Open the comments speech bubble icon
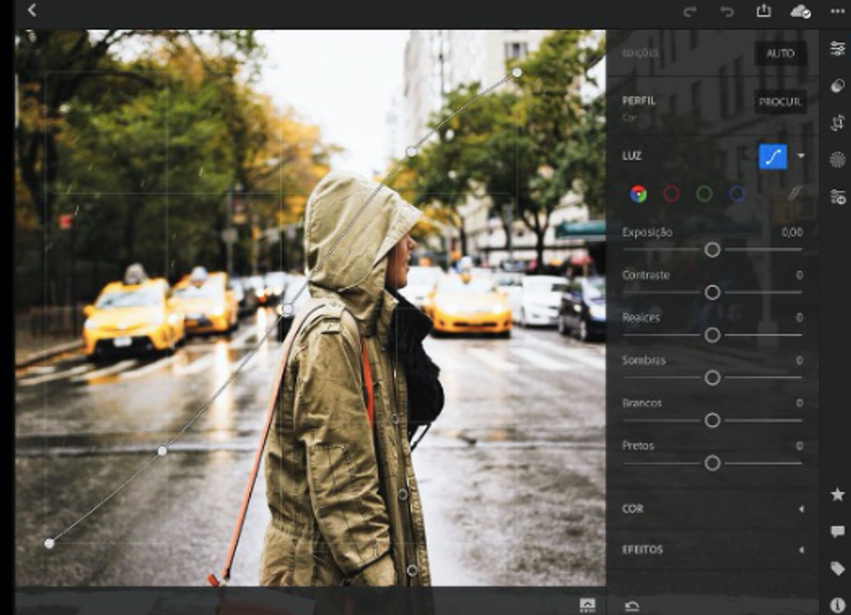This screenshot has height=615, width=851. pyautogui.click(x=837, y=532)
